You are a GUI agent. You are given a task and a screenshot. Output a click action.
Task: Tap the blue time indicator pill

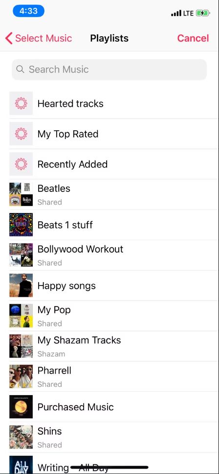pyautogui.click(x=29, y=11)
